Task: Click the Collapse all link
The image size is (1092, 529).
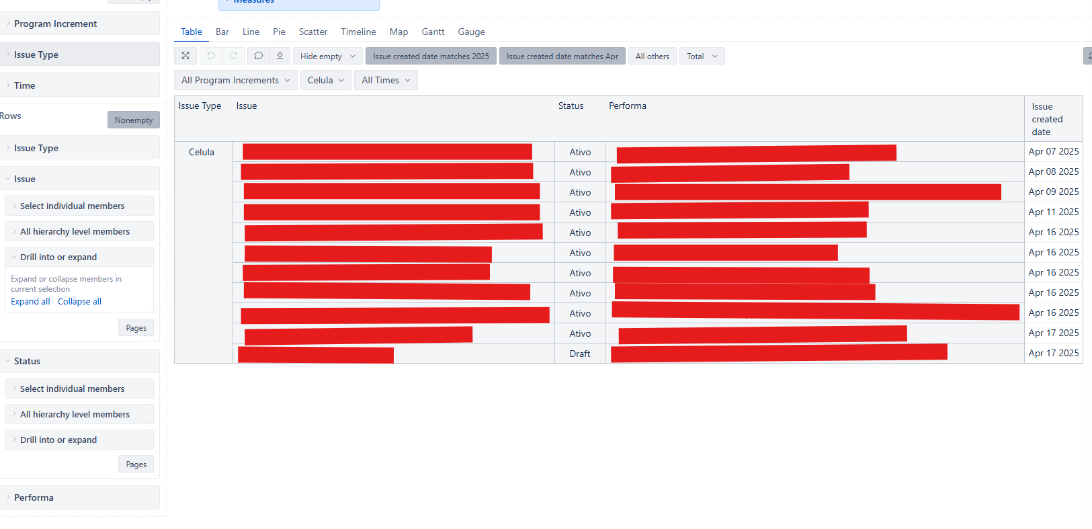Action: pyautogui.click(x=79, y=301)
